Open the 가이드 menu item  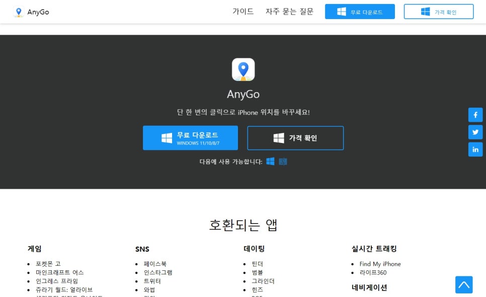tap(243, 12)
